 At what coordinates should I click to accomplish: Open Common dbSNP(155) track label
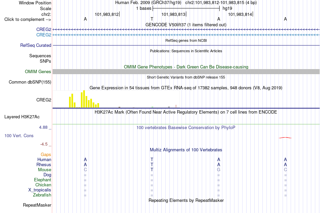click(x=30, y=82)
